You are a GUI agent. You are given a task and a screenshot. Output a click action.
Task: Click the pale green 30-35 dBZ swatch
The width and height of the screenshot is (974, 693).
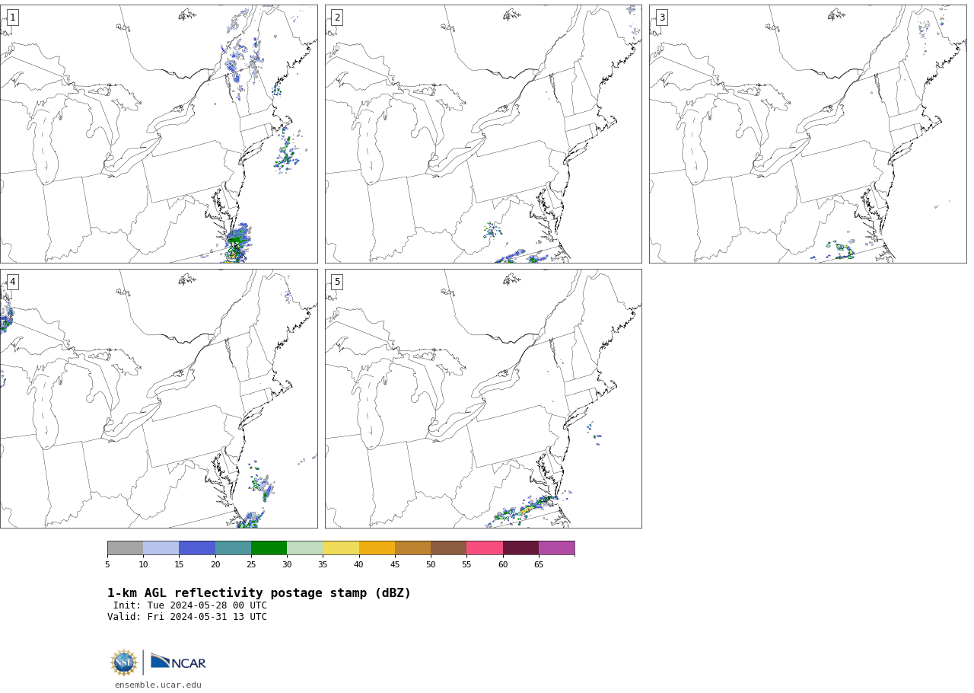click(x=305, y=548)
